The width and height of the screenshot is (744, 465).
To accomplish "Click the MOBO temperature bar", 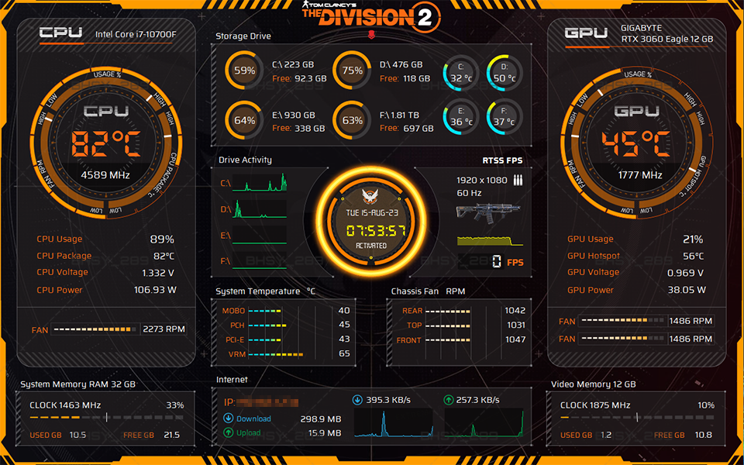I will coord(265,312).
